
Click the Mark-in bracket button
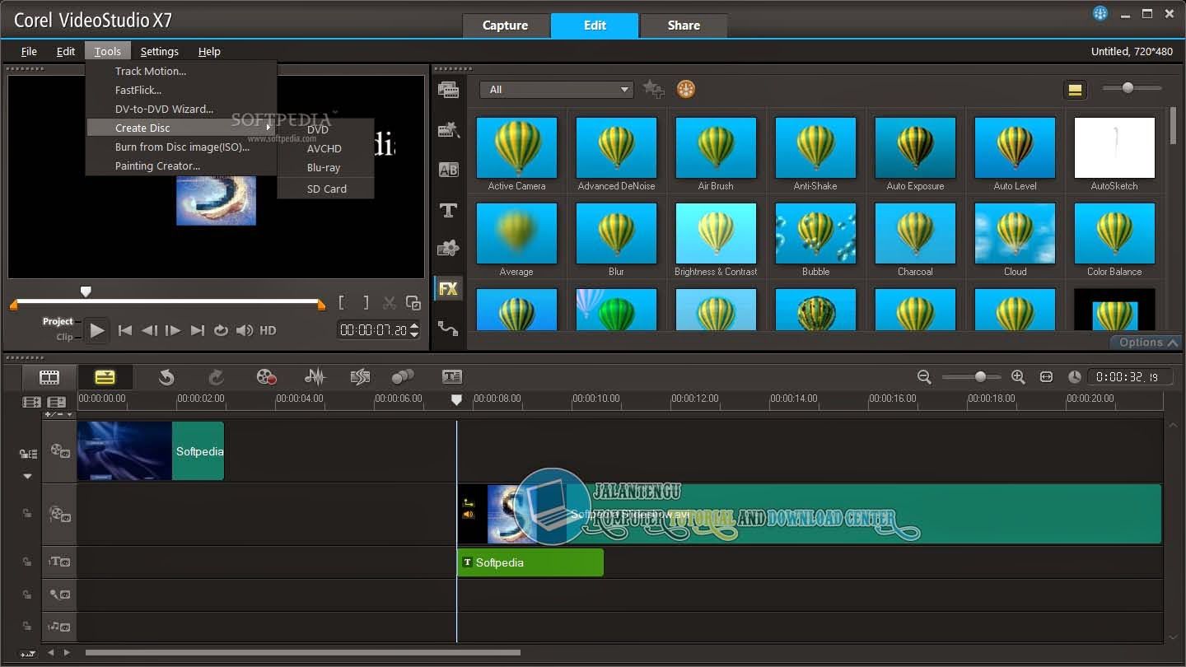click(x=343, y=303)
